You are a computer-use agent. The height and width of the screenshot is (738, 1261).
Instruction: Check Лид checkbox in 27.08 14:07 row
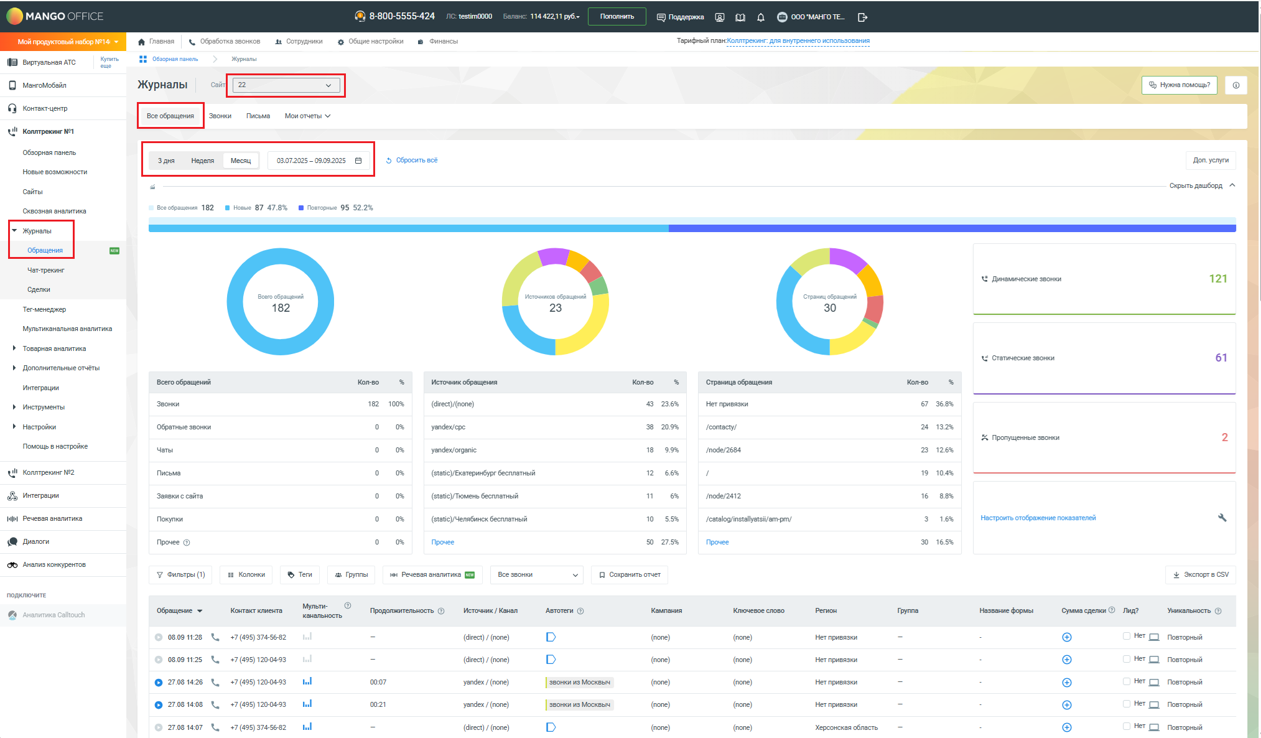coord(1127,726)
